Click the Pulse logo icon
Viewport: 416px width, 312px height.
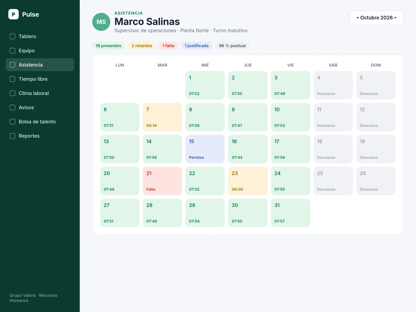pyautogui.click(x=14, y=14)
